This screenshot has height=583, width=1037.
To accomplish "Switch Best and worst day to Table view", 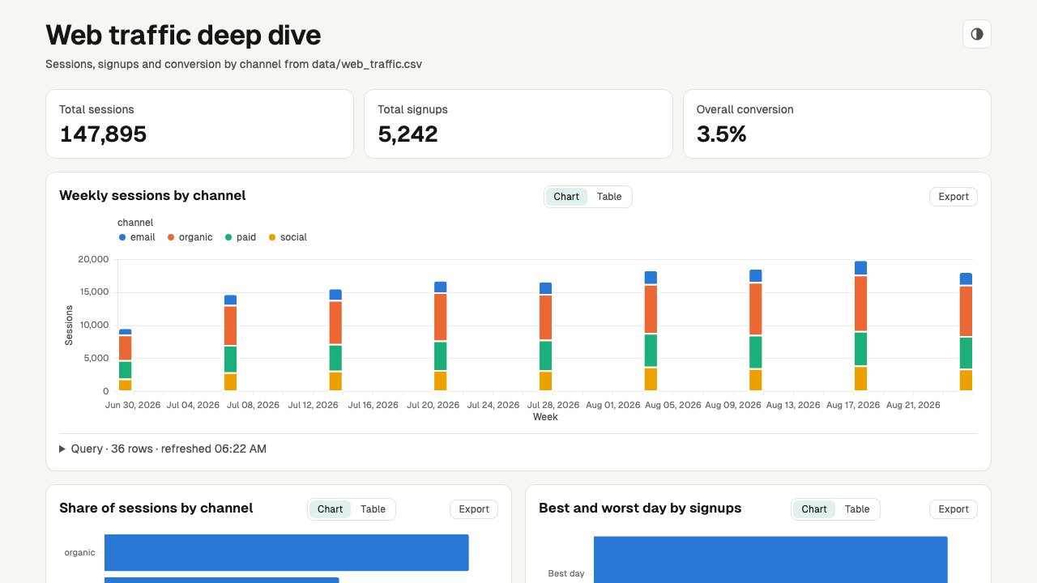I will [x=856, y=509].
